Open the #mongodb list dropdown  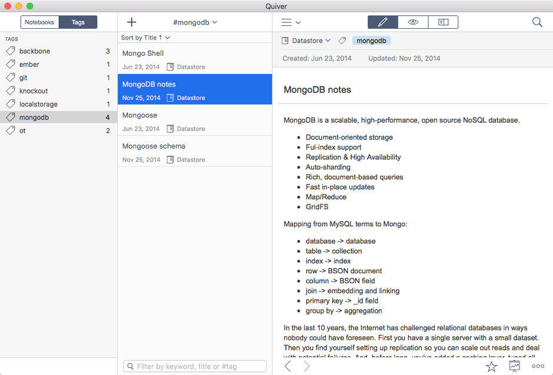[195, 22]
